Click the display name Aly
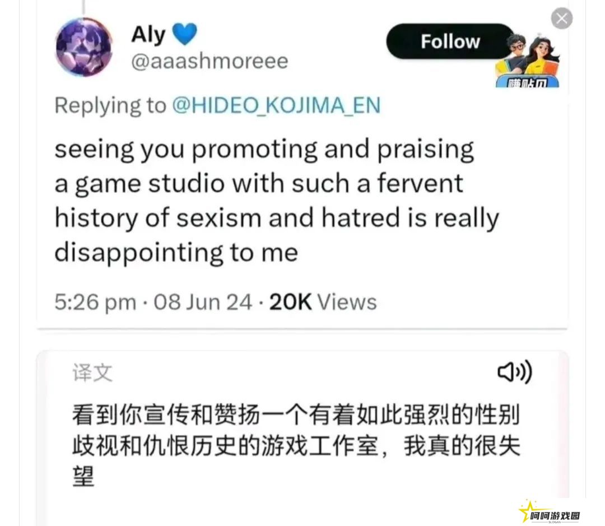Viewport: 605px width, 526px height. pyautogui.click(x=148, y=35)
